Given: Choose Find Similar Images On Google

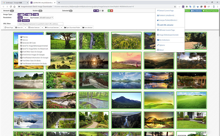Looking at the screenshot, I should click(33, 55).
